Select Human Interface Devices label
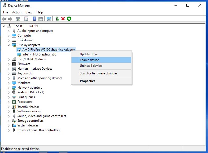Screen dimensions: 208x153 click(x=35, y=69)
